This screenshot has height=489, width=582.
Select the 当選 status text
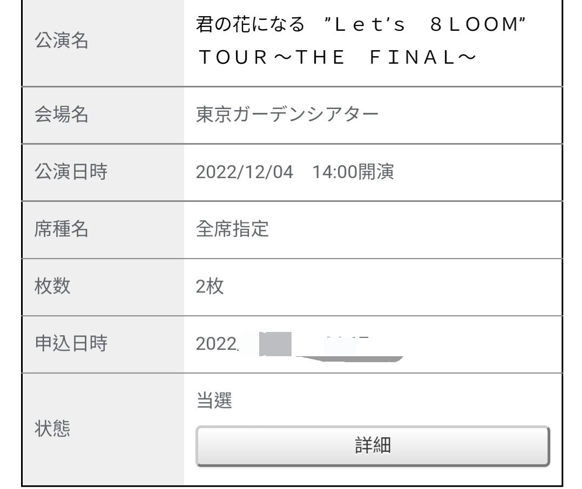214,400
